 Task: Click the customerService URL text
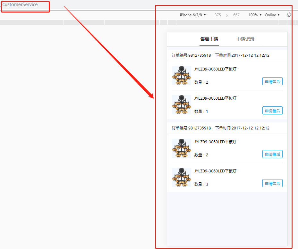tap(20, 4)
